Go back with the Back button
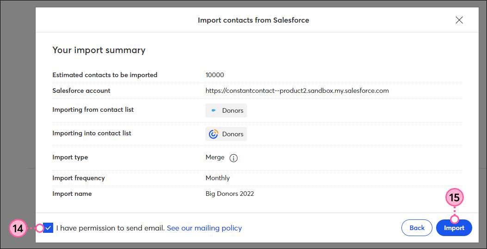 point(417,228)
